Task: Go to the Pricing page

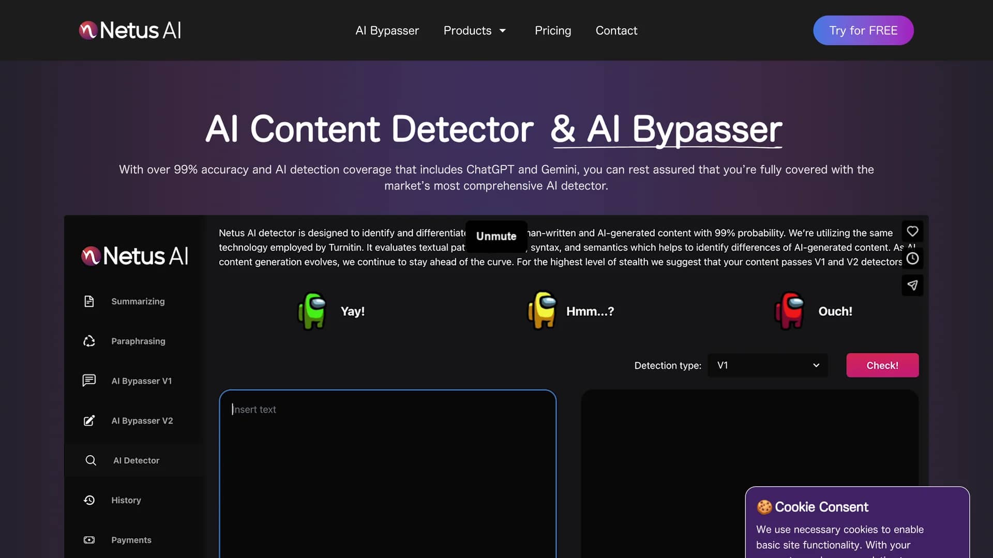Action: 552,30
